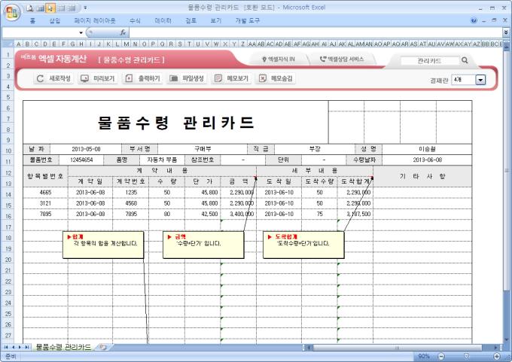The height and width of the screenshot is (362, 512).
Task: Select the 부서명 value 구매부 cell
Action: pos(203,149)
